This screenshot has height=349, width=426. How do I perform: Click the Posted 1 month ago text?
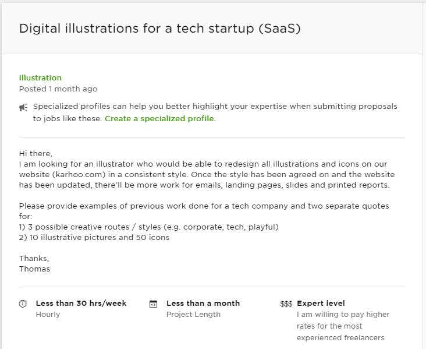[58, 89]
